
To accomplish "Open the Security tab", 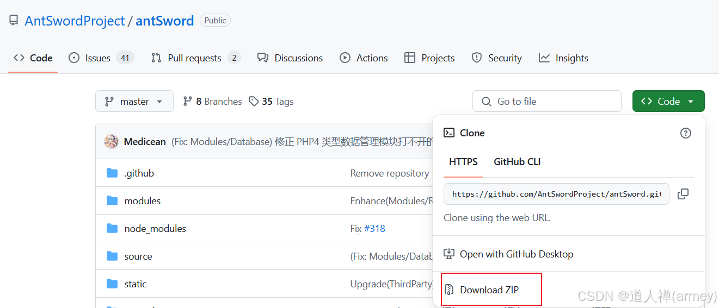I will [496, 58].
